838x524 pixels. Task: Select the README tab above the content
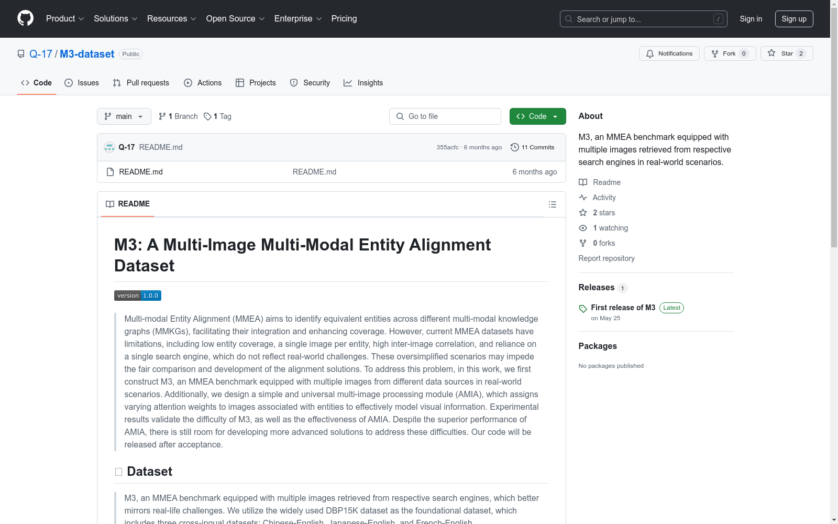(x=128, y=204)
